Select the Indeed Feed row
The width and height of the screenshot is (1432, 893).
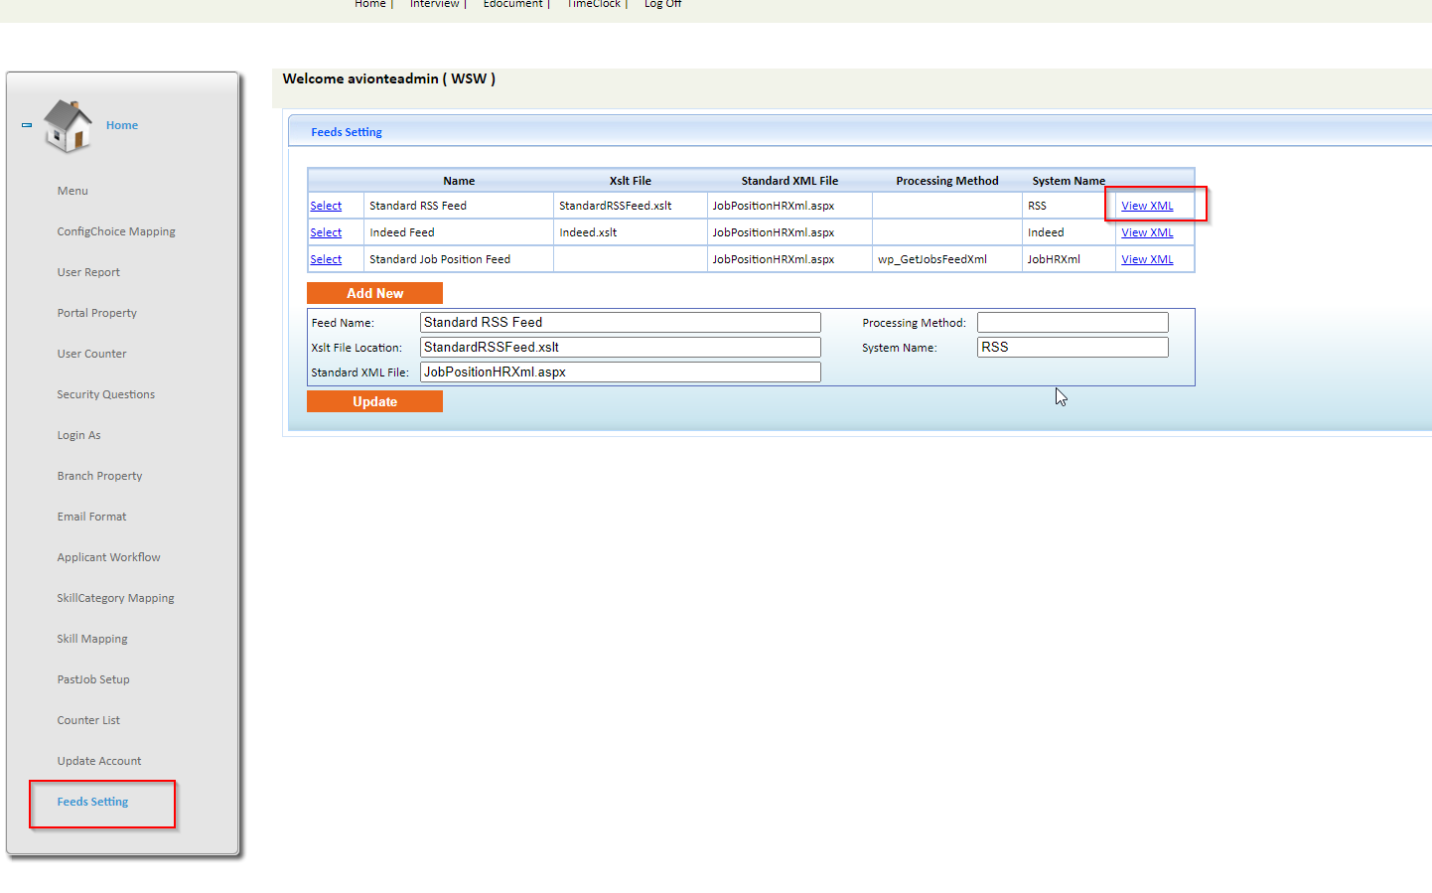[x=326, y=231]
